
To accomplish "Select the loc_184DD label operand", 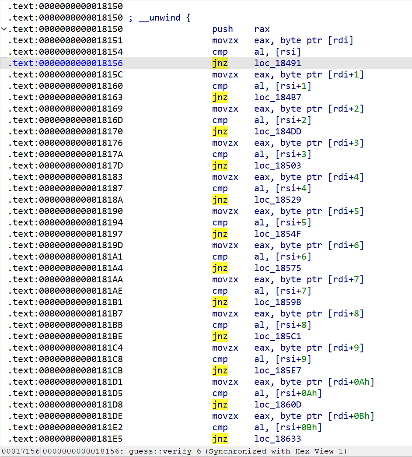I will 277,132.
